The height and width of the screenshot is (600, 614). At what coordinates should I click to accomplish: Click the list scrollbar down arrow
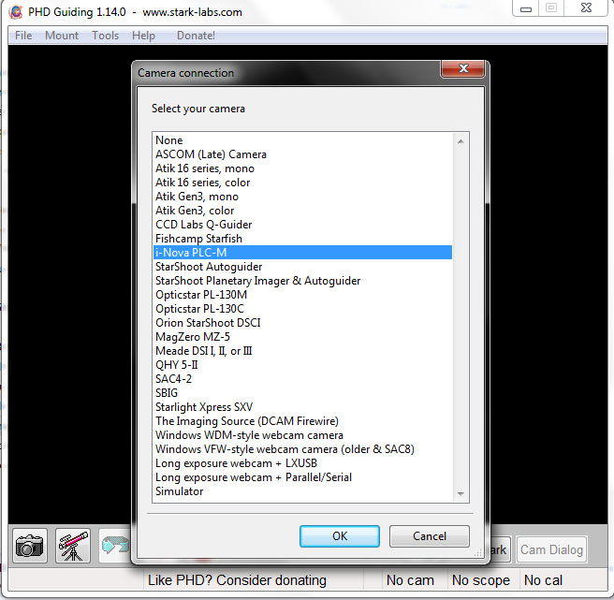point(460,494)
